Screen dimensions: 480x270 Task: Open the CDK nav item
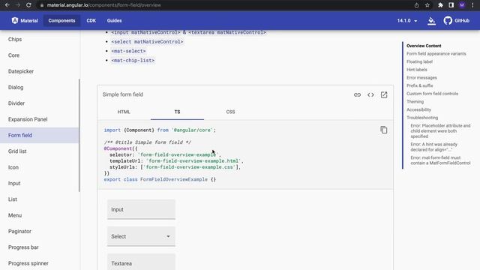91,20
